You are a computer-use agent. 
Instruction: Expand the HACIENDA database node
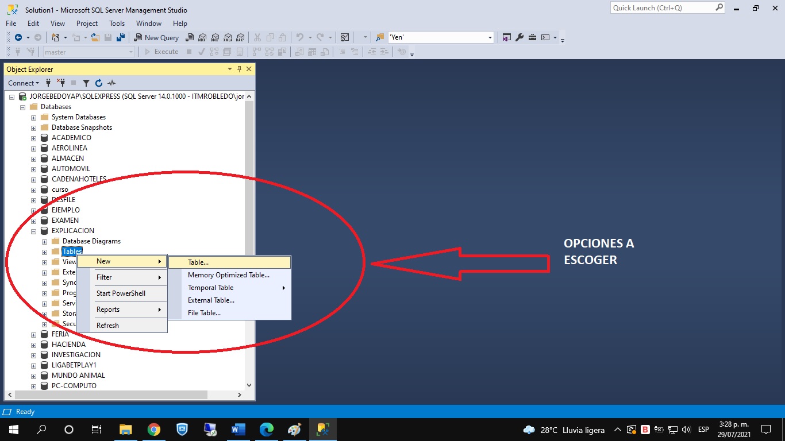[x=34, y=345]
